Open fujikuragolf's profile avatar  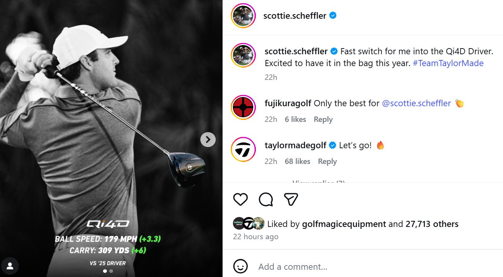pos(243,107)
